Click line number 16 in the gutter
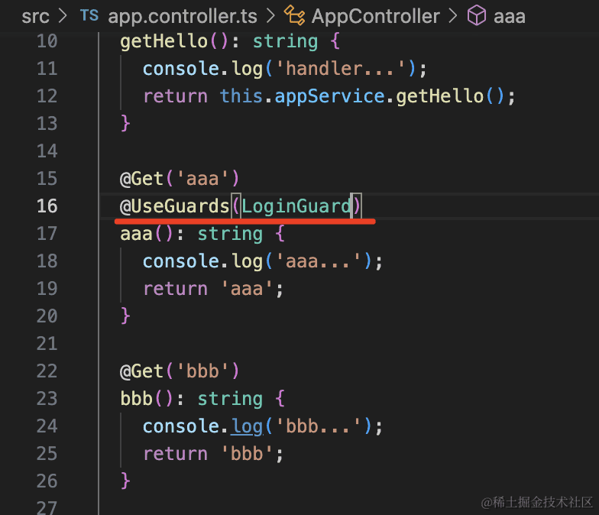Viewport: 599px width, 515px height. [47, 206]
